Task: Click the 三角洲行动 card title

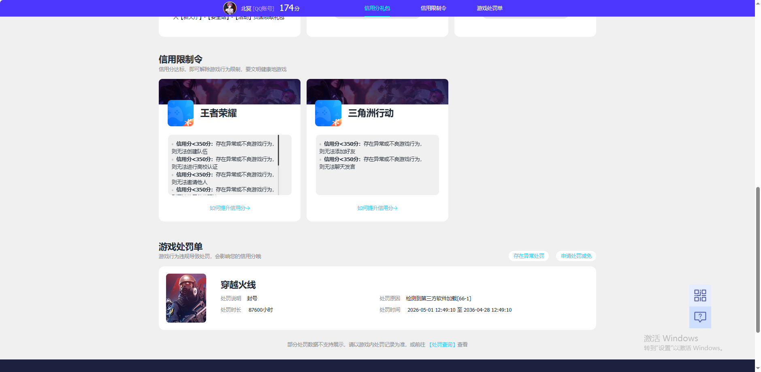Action: [x=371, y=113]
